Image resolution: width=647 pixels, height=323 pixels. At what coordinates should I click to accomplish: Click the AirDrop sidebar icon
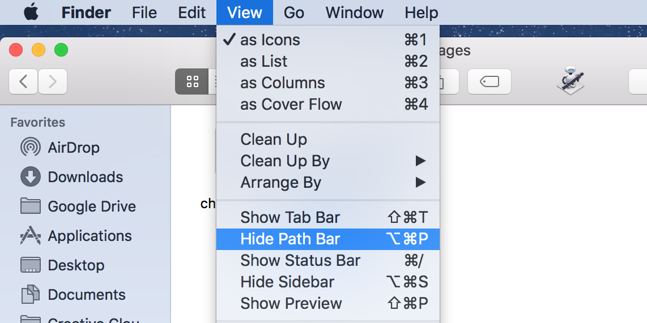(x=30, y=148)
